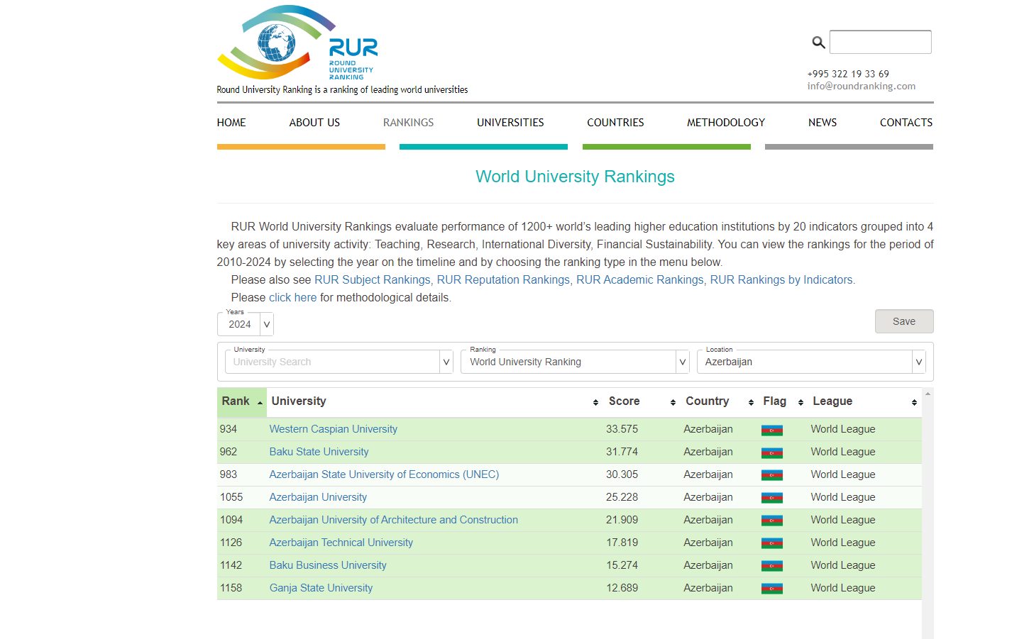Open ABOUT US menu item
This screenshot has width=1034, height=639.
coord(314,123)
